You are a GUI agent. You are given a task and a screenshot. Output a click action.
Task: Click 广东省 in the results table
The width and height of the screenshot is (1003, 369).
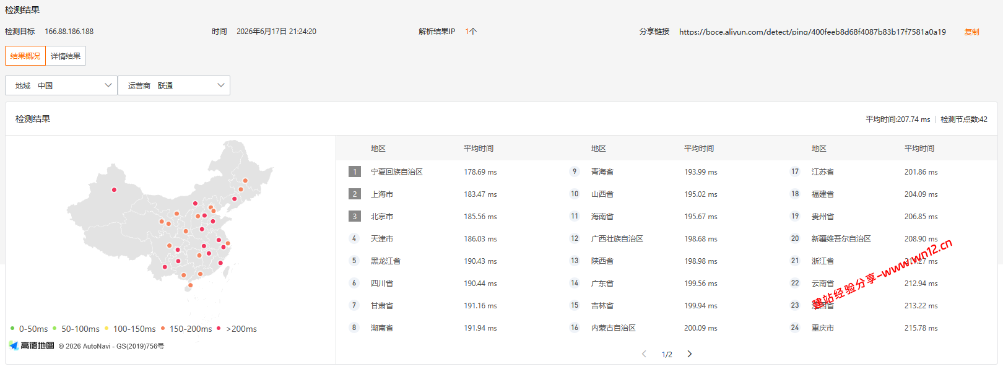tap(602, 284)
